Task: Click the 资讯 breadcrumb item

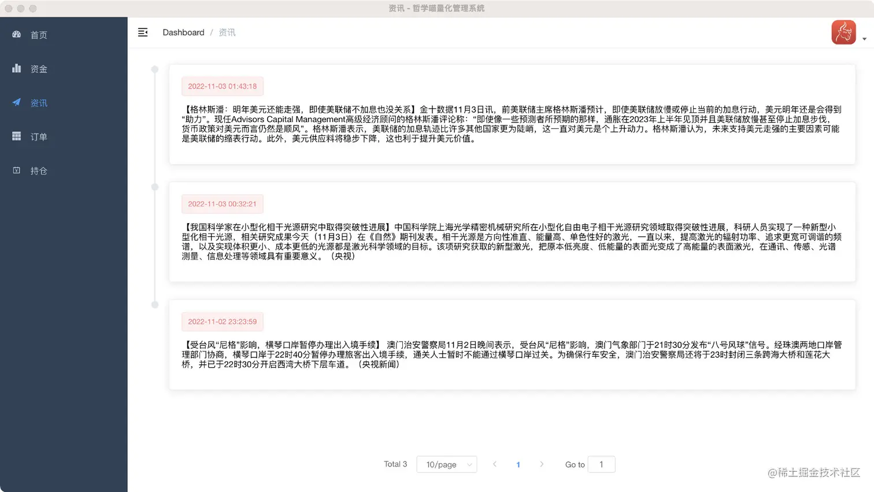Action: click(227, 32)
